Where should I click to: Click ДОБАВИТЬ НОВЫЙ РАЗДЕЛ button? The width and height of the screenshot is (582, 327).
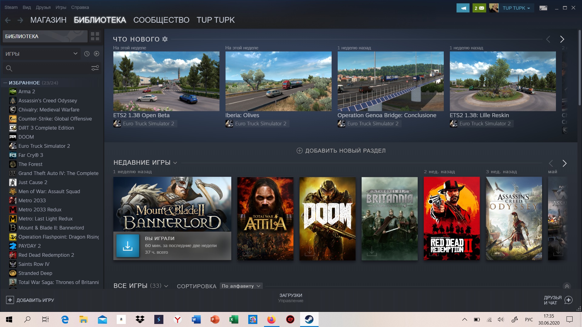tap(341, 151)
